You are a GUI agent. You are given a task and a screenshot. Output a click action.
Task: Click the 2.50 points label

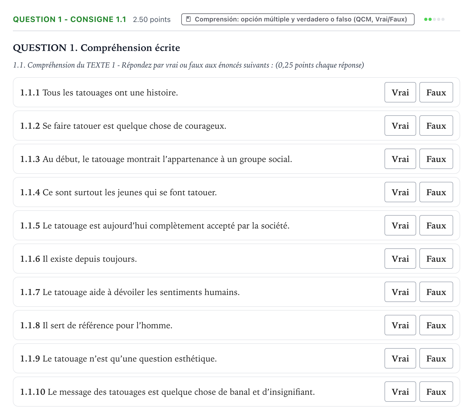[152, 20]
